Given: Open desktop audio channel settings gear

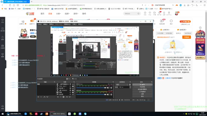Looking at the screenshot, I should [x=111, y=94].
